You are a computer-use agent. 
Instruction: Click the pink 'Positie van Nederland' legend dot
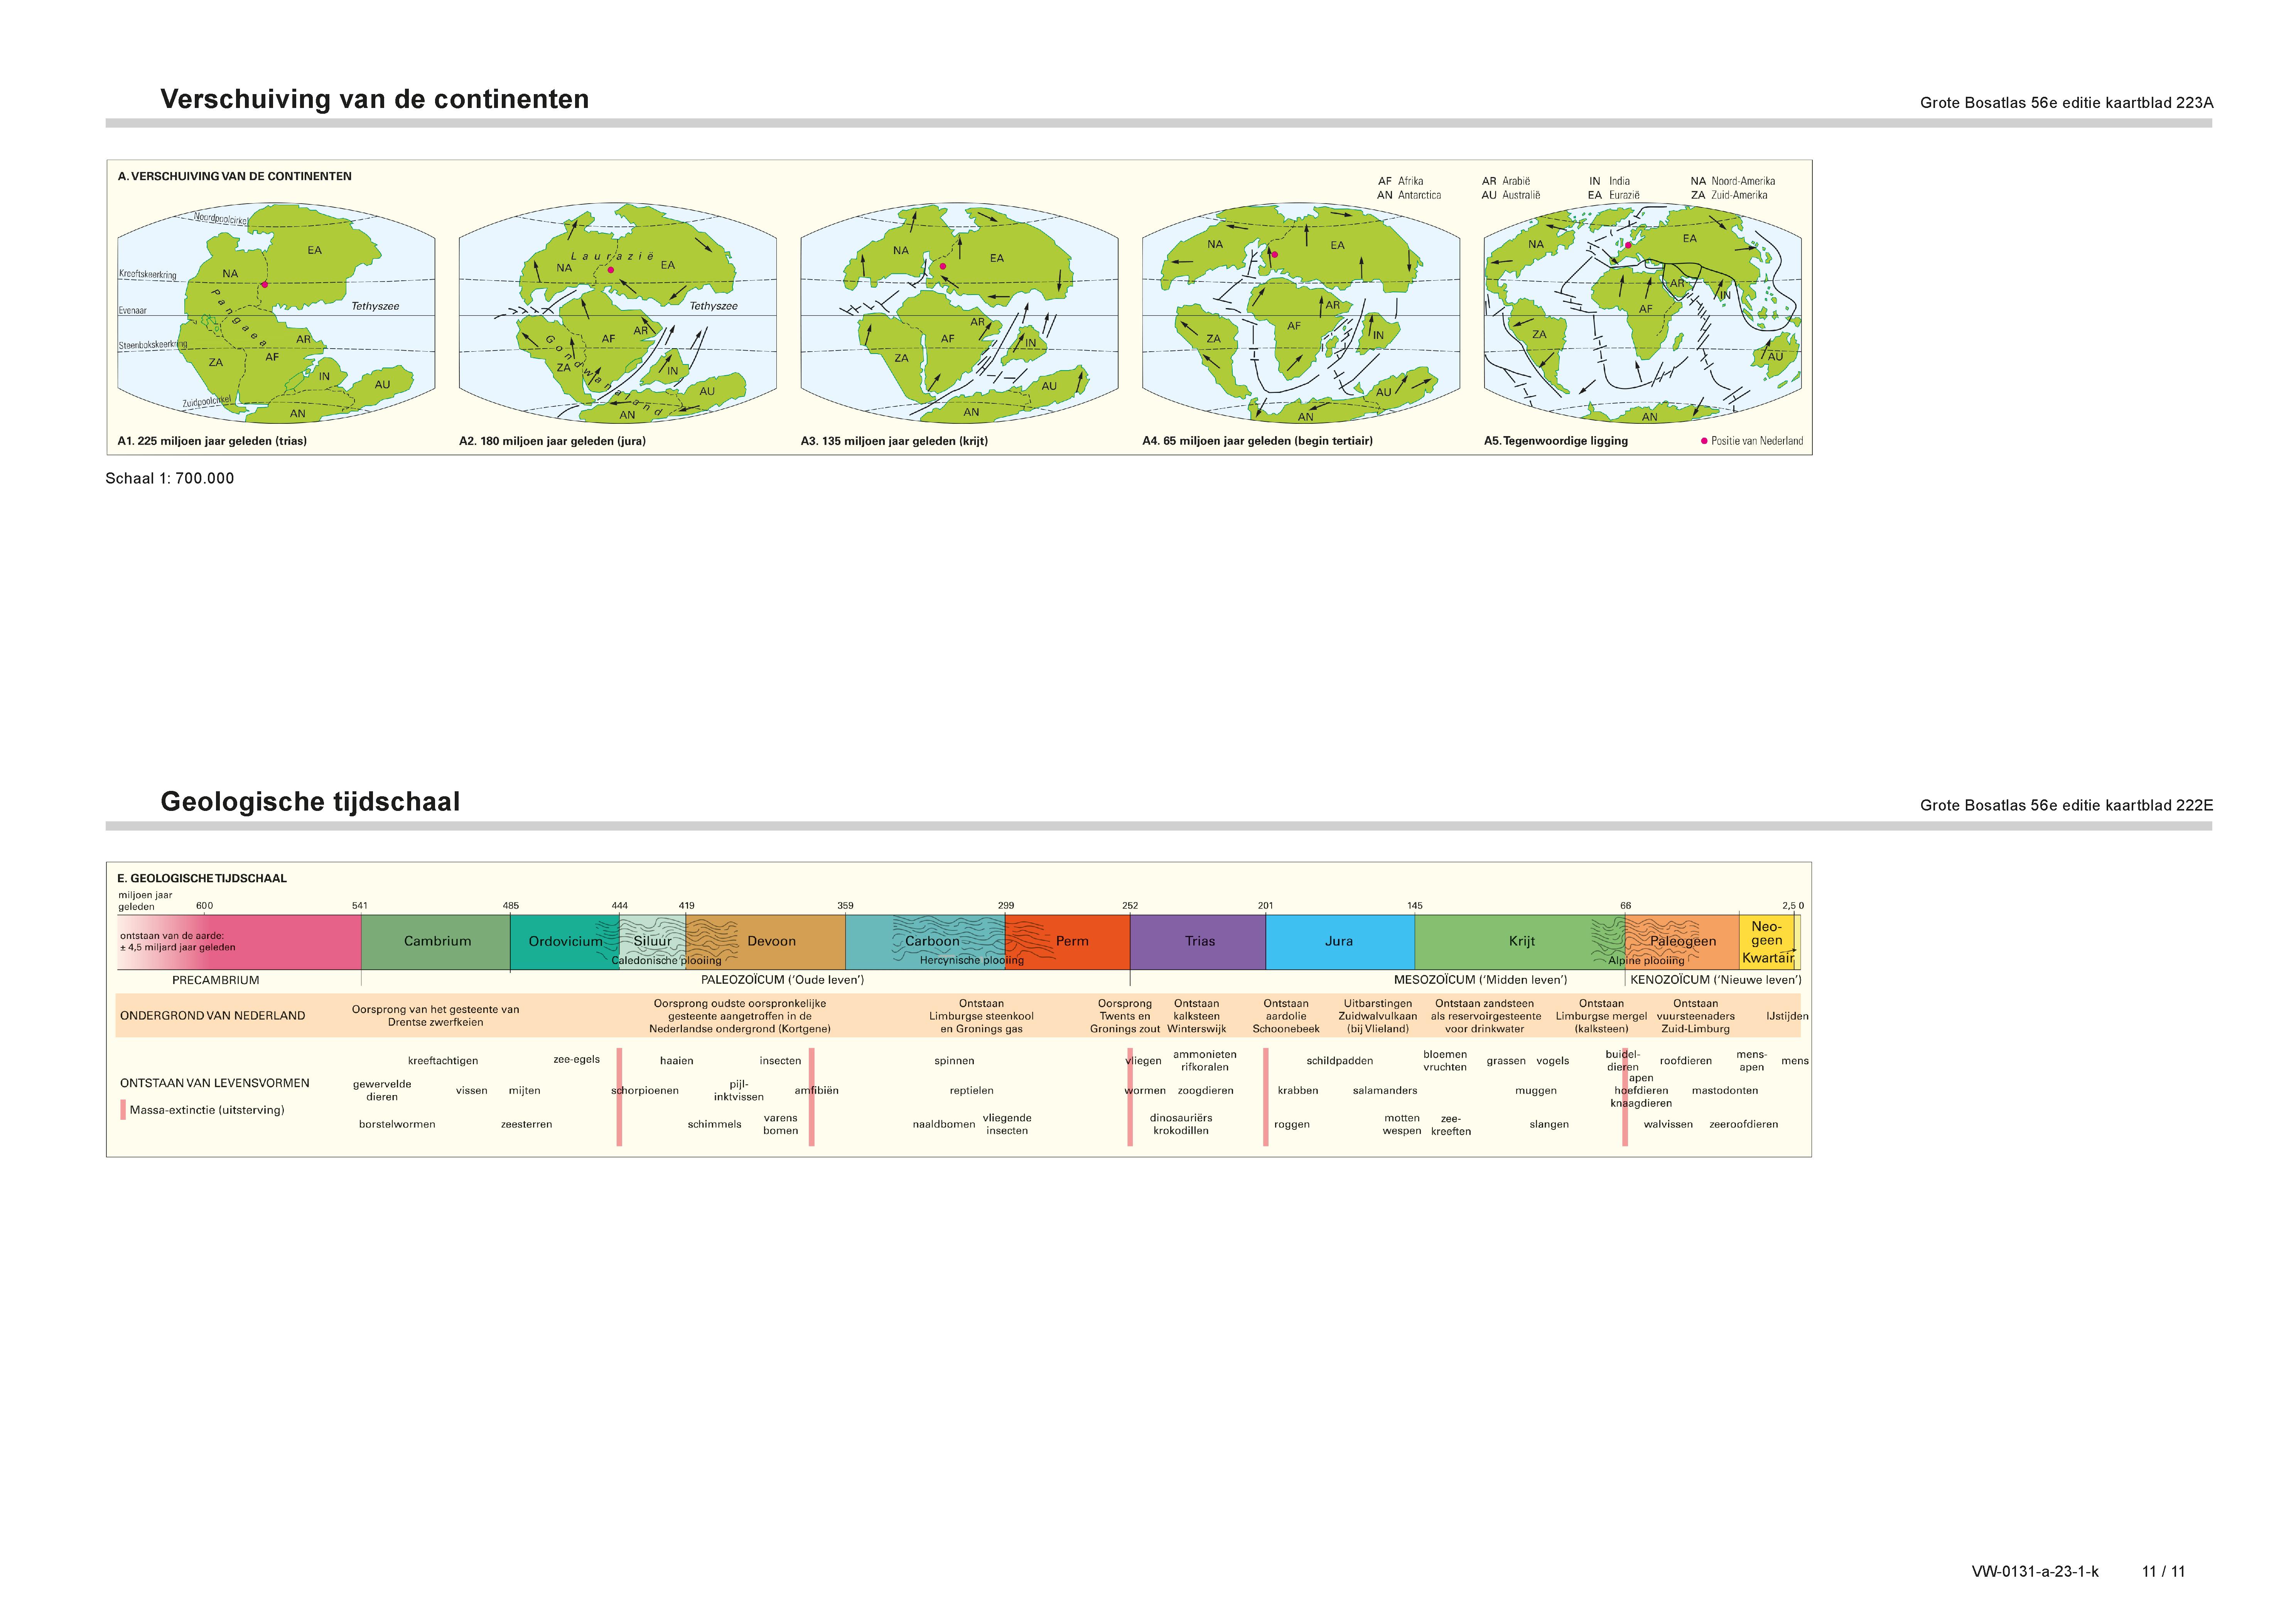coord(1704,441)
